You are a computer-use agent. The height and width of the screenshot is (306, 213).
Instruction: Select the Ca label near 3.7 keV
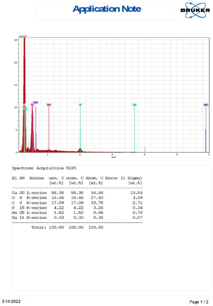pyautogui.click(x=134, y=105)
